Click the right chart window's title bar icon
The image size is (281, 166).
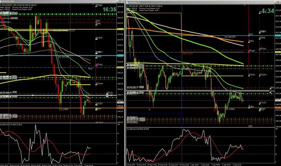click(x=127, y=2)
